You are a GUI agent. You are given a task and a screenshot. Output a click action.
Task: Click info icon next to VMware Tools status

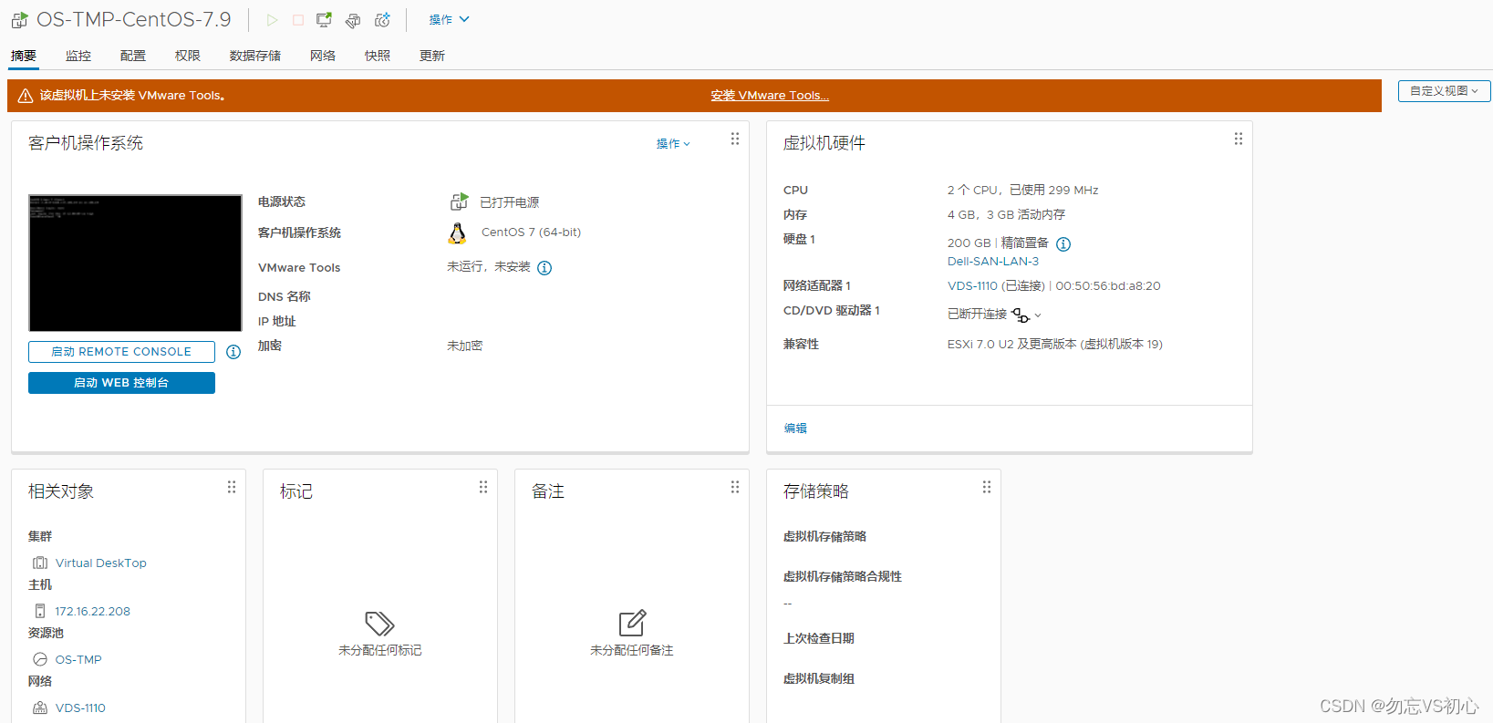tap(544, 268)
